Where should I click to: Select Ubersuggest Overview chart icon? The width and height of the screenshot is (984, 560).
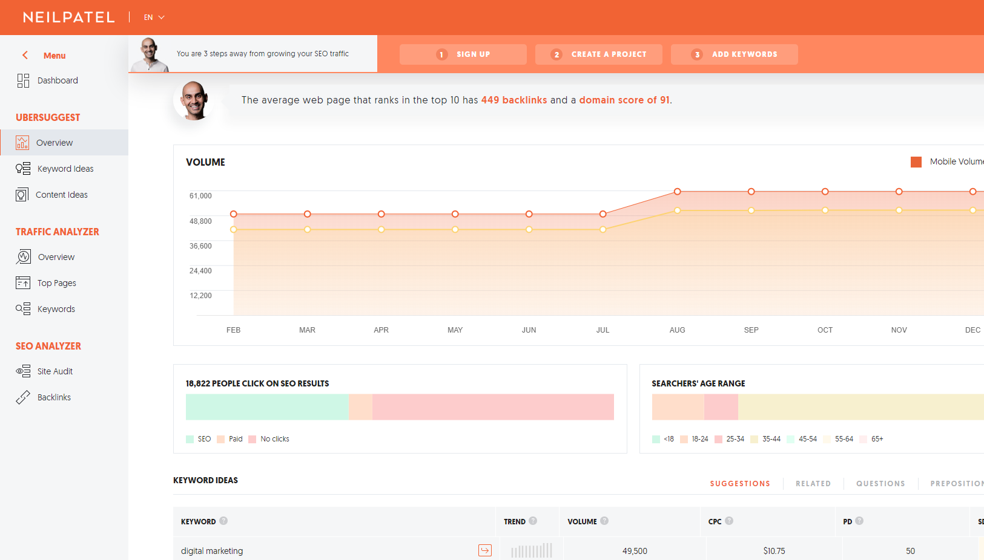pos(22,143)
